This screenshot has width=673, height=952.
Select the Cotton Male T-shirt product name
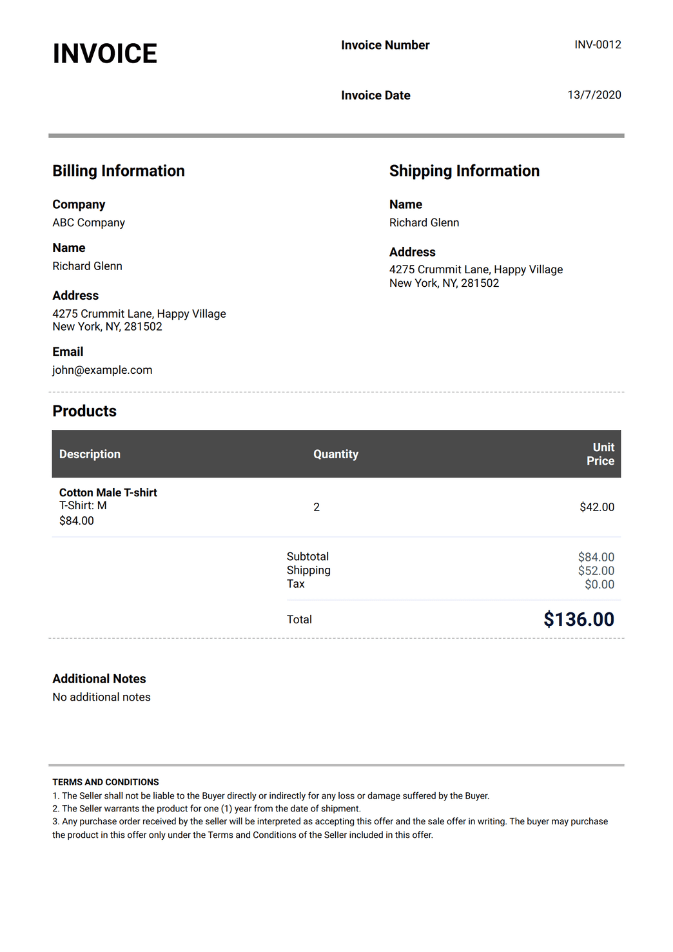[x=108, y=492]
